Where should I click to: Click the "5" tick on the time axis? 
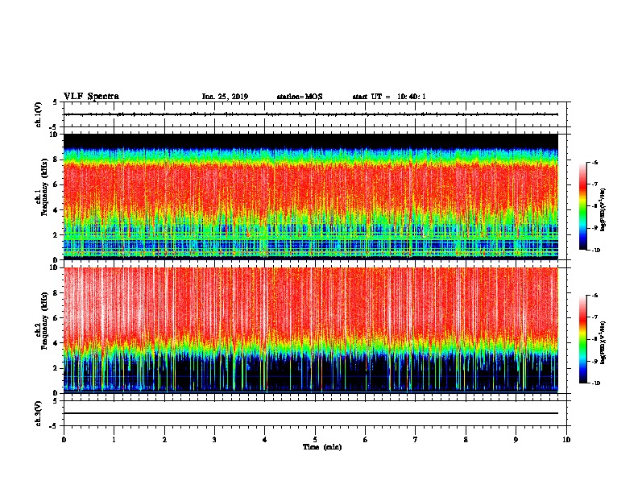click(x=315, y=440)
